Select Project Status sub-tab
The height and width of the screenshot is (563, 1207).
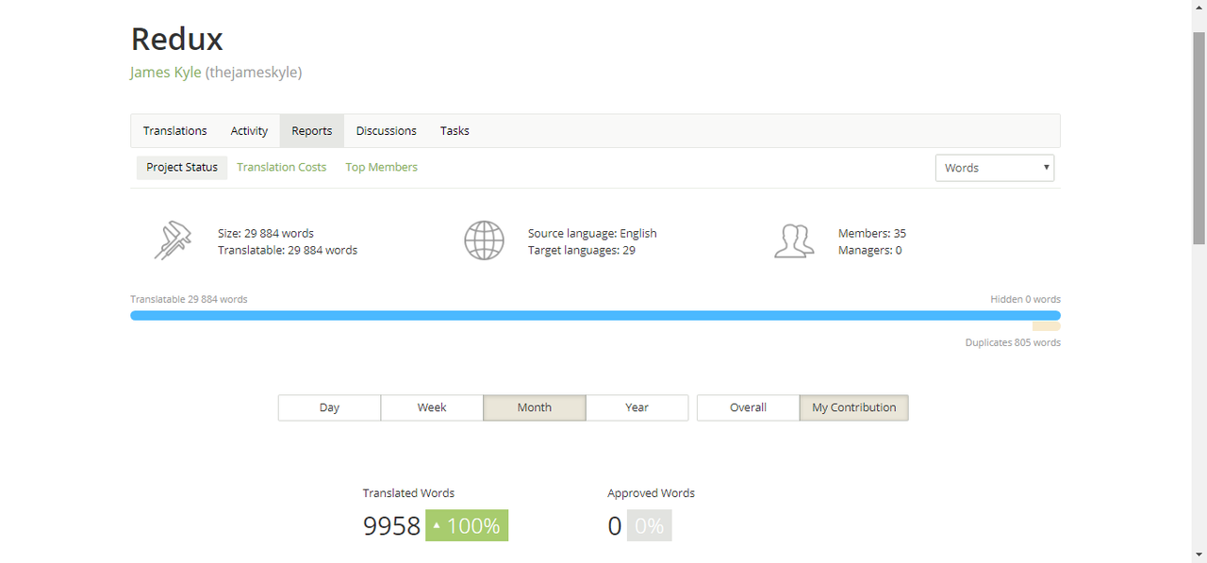pyautogui.click(x=182, y=167)
